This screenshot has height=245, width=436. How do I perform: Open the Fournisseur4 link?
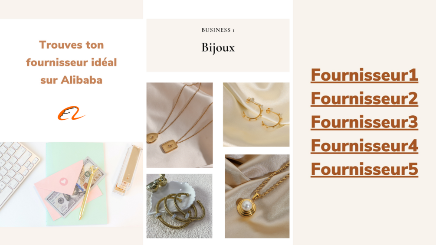coord(364,146)
